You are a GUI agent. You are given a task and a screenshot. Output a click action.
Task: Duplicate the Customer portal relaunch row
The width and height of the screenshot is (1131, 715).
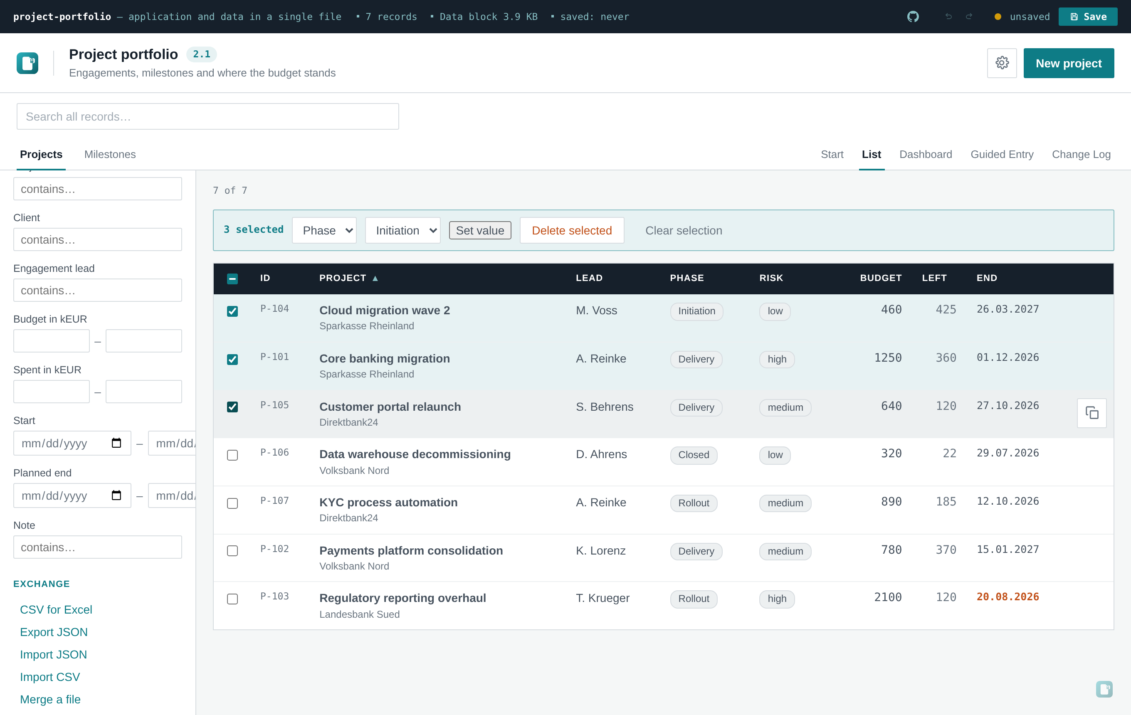(1091, 413)
